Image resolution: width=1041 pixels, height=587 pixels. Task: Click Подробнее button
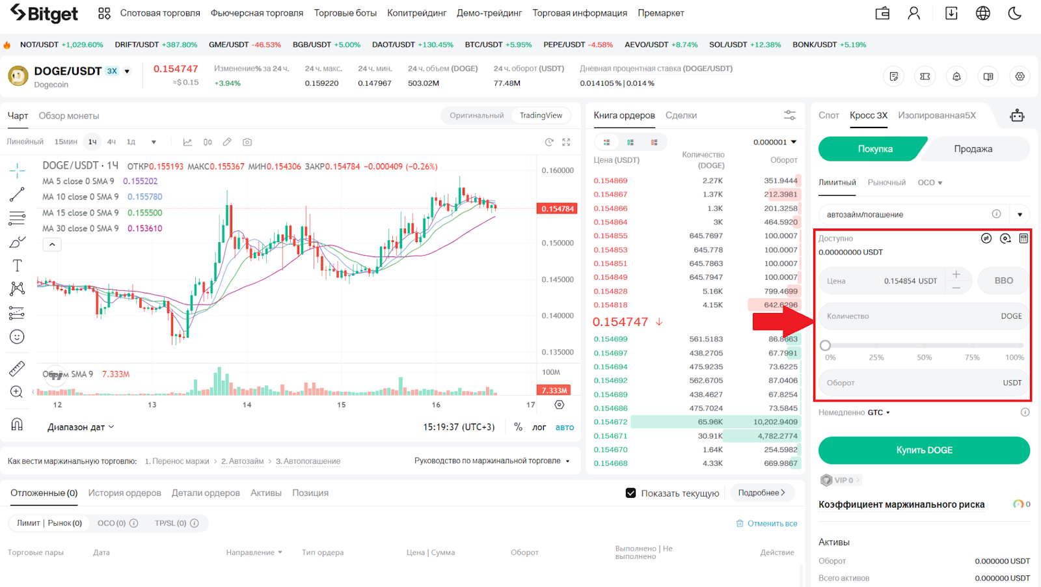pos(761,493)
